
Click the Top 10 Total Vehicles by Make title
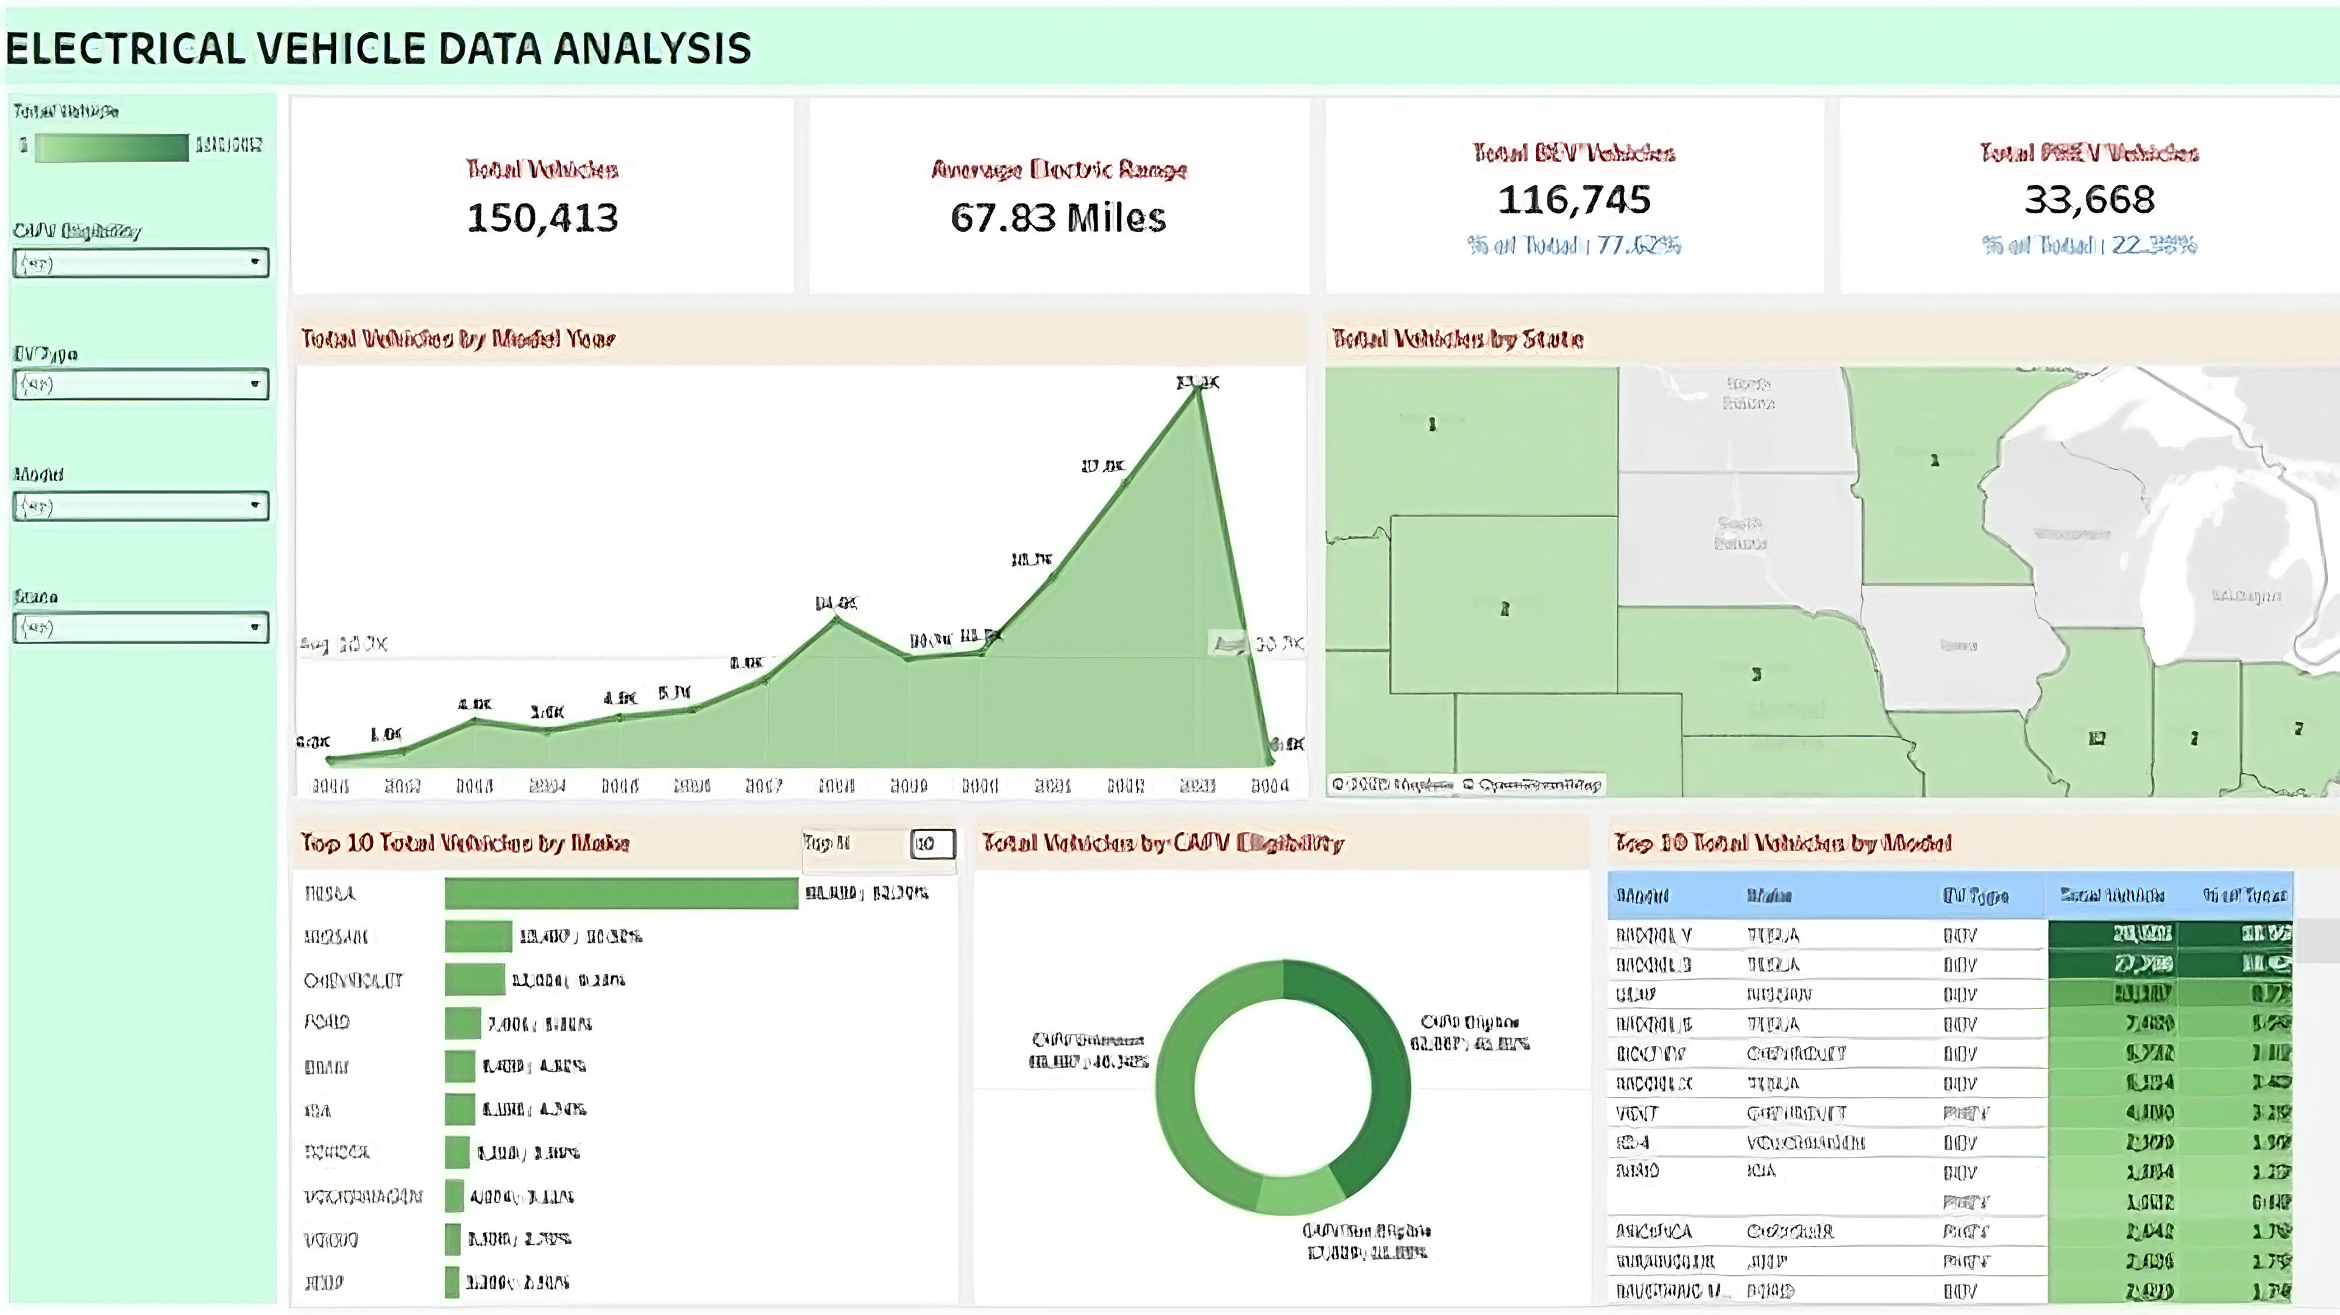coord(465,843)
